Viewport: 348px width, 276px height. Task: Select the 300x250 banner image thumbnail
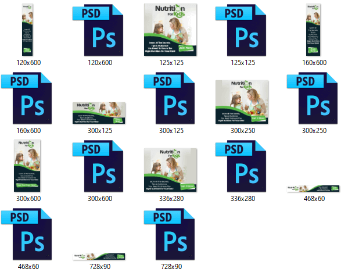[242, 102]
